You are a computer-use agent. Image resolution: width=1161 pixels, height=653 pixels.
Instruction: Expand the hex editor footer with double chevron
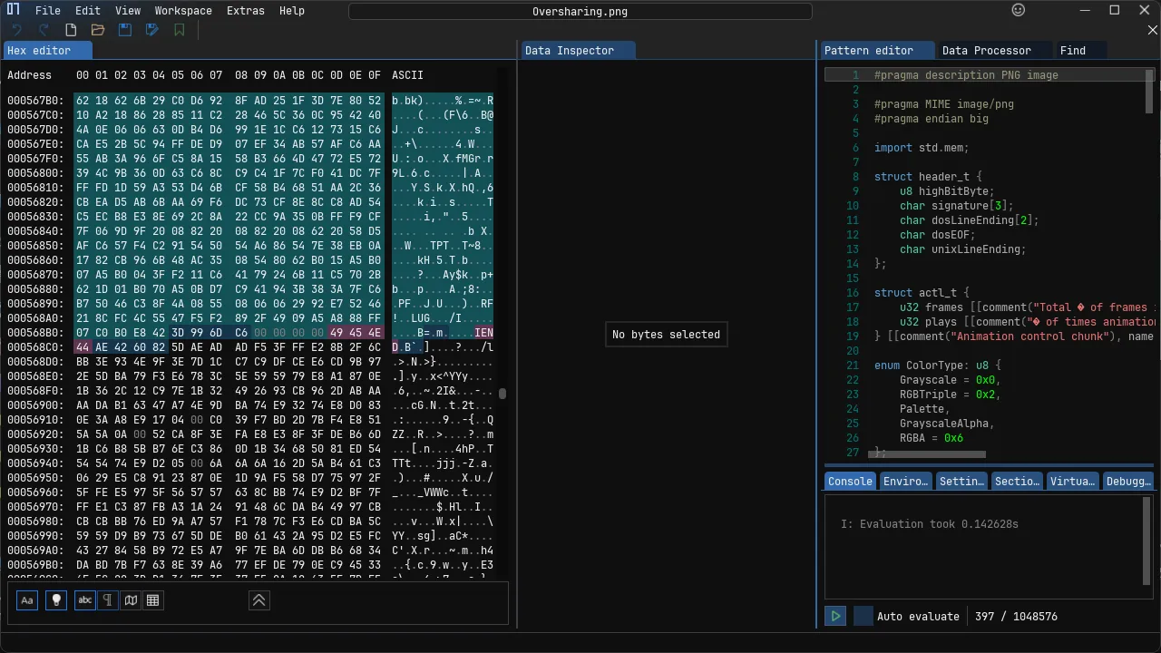point(259,599)
